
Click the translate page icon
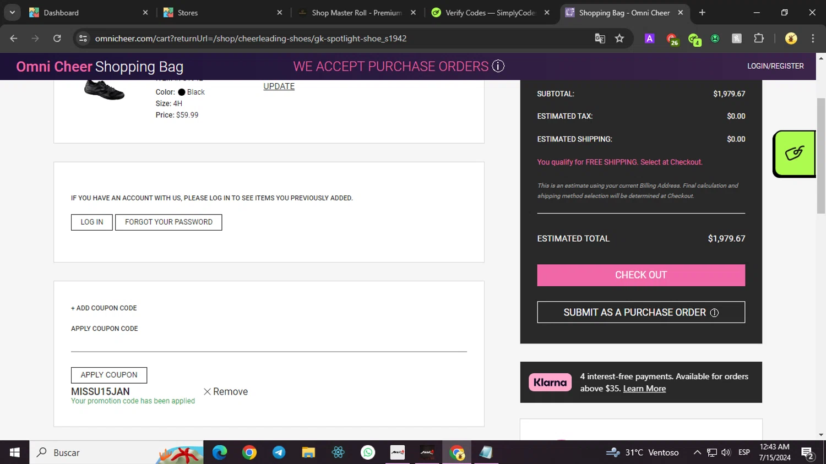coord(600,39)
